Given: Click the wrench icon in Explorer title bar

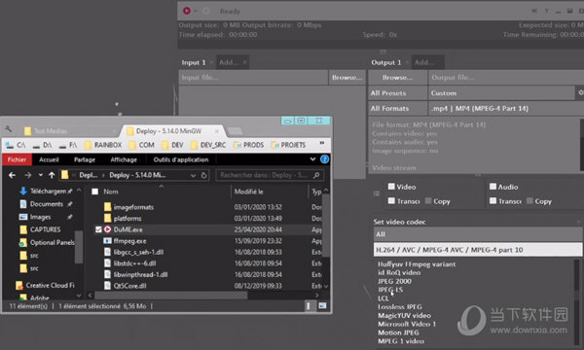Looking at the screenshot, I should (9, 129).
